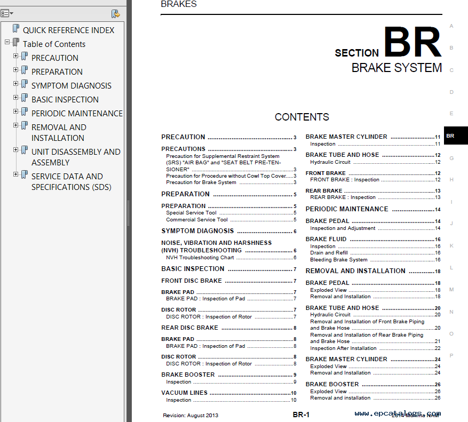The height and width of the screenshot is (422, 468).
Task: Open the NVH Troubleshooting Chart entry
Action: [231, 258]
